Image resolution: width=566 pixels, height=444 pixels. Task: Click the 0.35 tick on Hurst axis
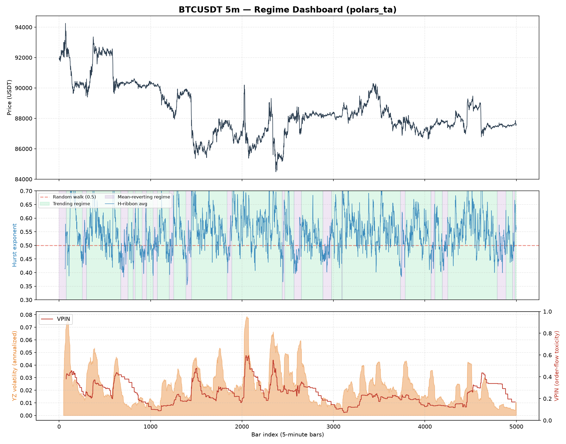(x=26, y=287)
